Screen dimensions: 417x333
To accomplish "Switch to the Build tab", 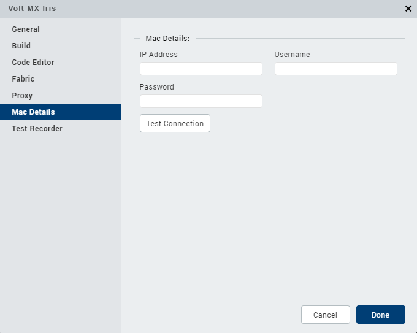I will pyautogui.click(x=21, y=46).
